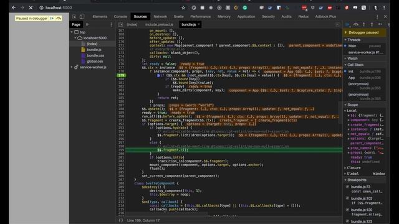View site information icon in address bar
399x224 pixels.
pos(41,8)
